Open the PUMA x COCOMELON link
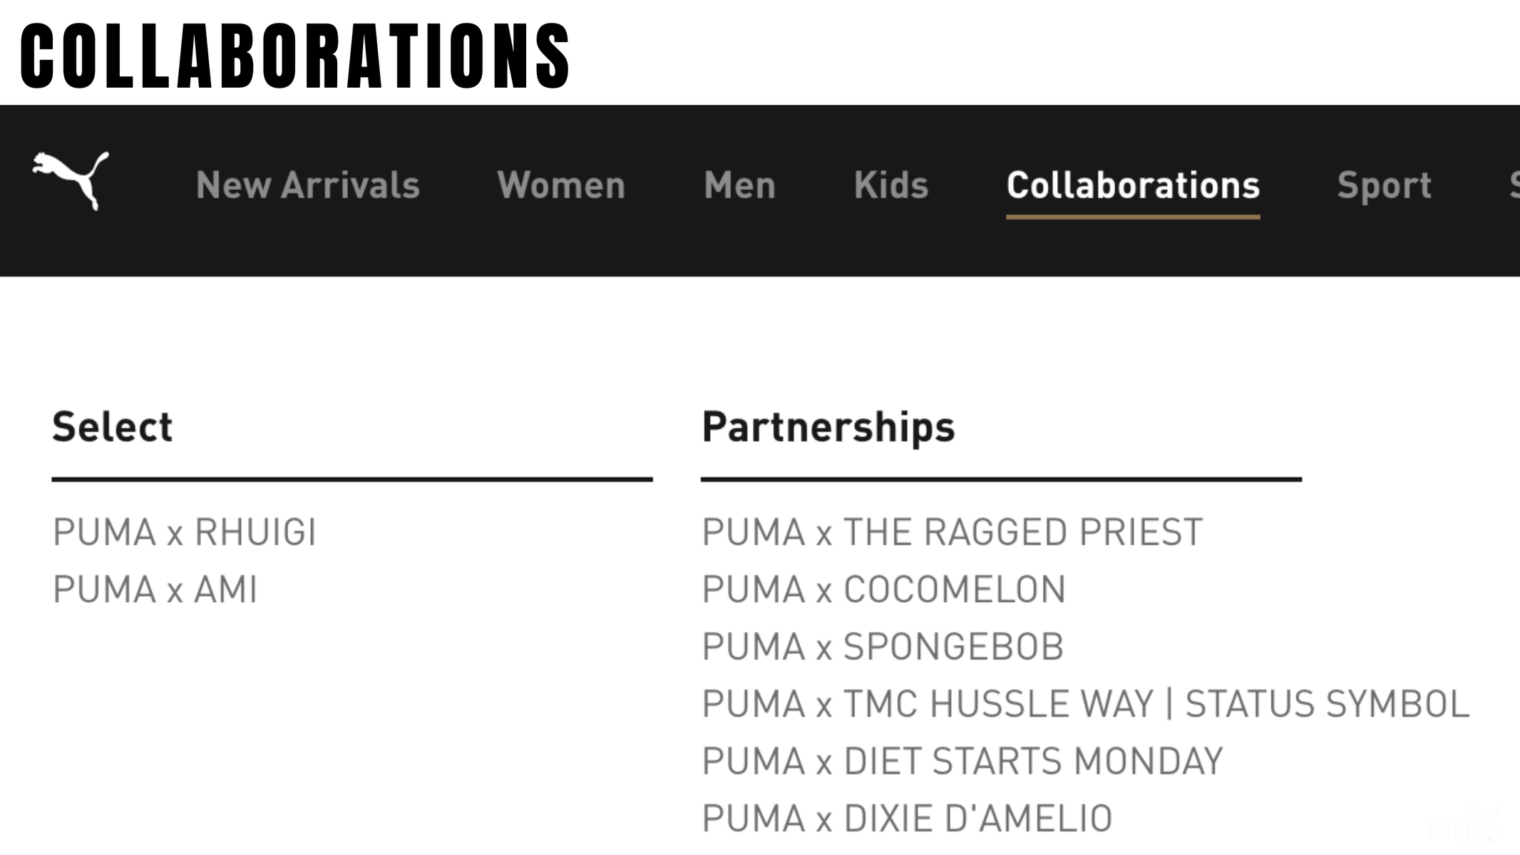 (x=884, y=590)
